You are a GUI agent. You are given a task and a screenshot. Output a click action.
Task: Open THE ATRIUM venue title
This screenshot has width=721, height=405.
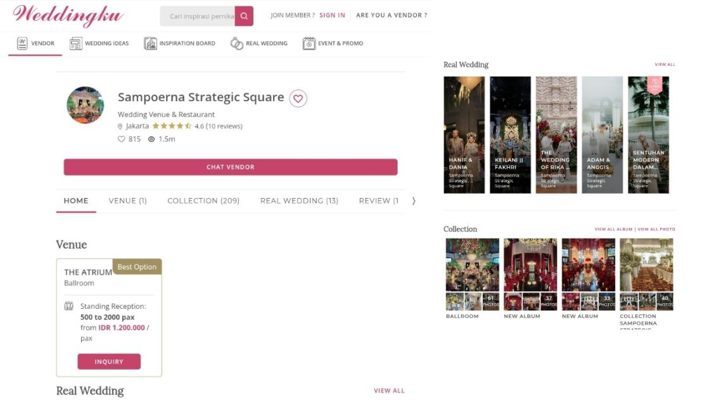[88, 272]
